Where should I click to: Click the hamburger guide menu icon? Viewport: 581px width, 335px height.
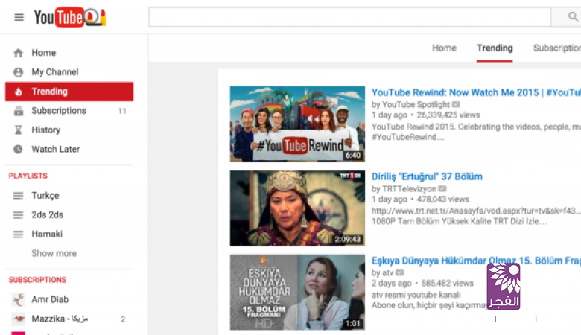19,17
